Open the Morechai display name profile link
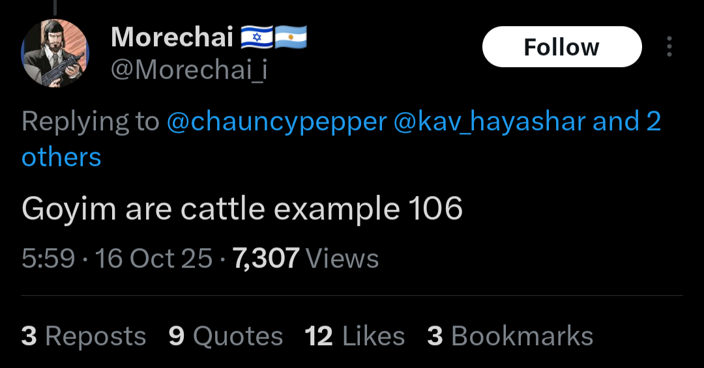This screenshot has height=368, width=704. coord(172,36)
